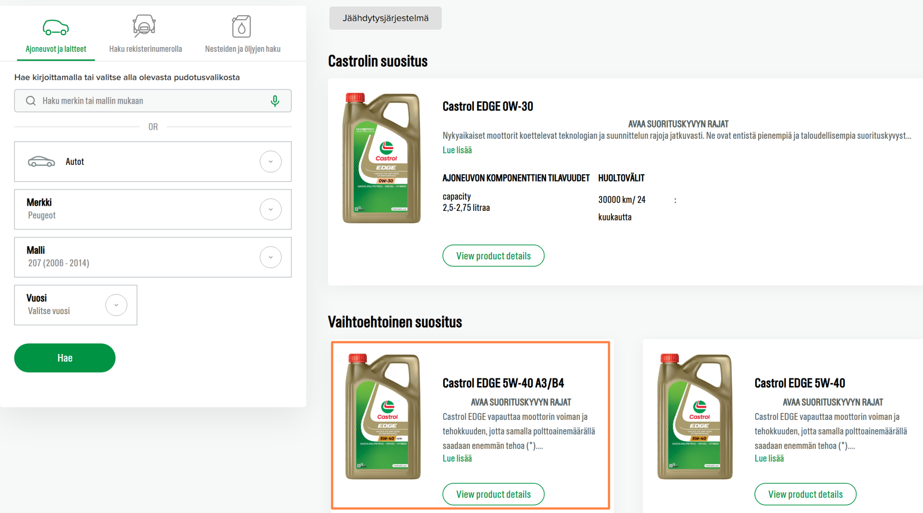Click the rightmost Castrol EDGE 5W-40 title
Image resolution: width=923 pixels, height=513 pixels.
800,383
